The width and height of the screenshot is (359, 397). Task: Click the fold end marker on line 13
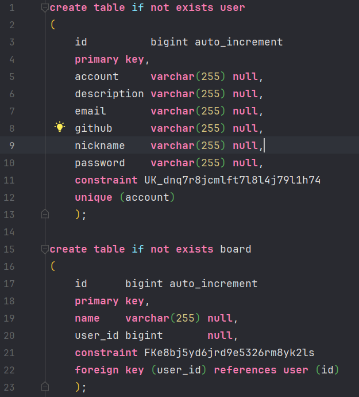[x=45, y=214]
